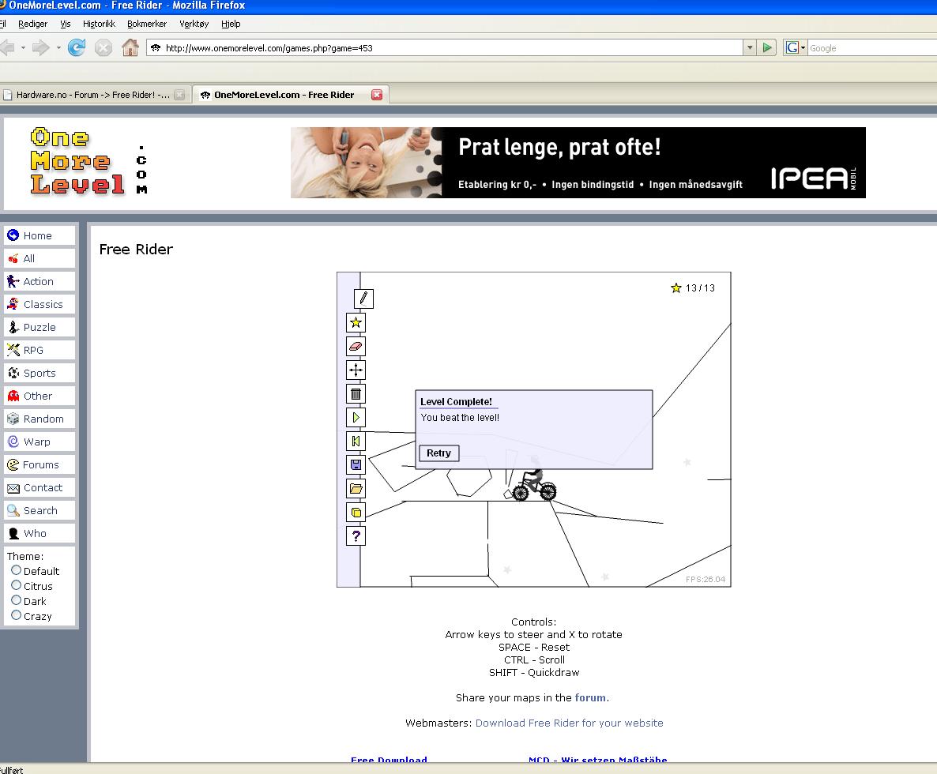Open the Historikk menu
This screenshot has height=774, width=937.
click(100, 24)
